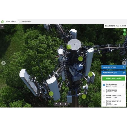Click the Location Details panel header
Viewport: 127px width, 127px height.
click(x=114, y=67)
